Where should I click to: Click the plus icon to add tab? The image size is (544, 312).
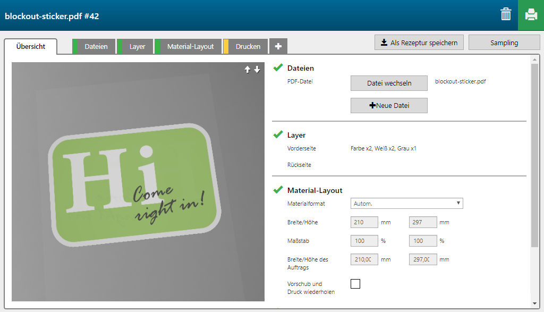pos(278,46)
